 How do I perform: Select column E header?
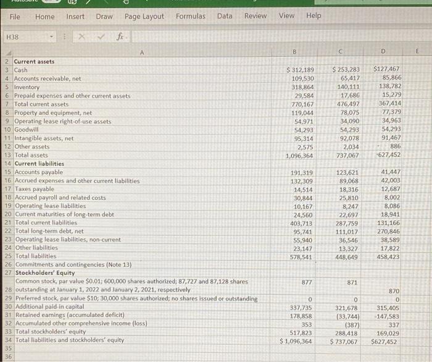pos(417,51)
